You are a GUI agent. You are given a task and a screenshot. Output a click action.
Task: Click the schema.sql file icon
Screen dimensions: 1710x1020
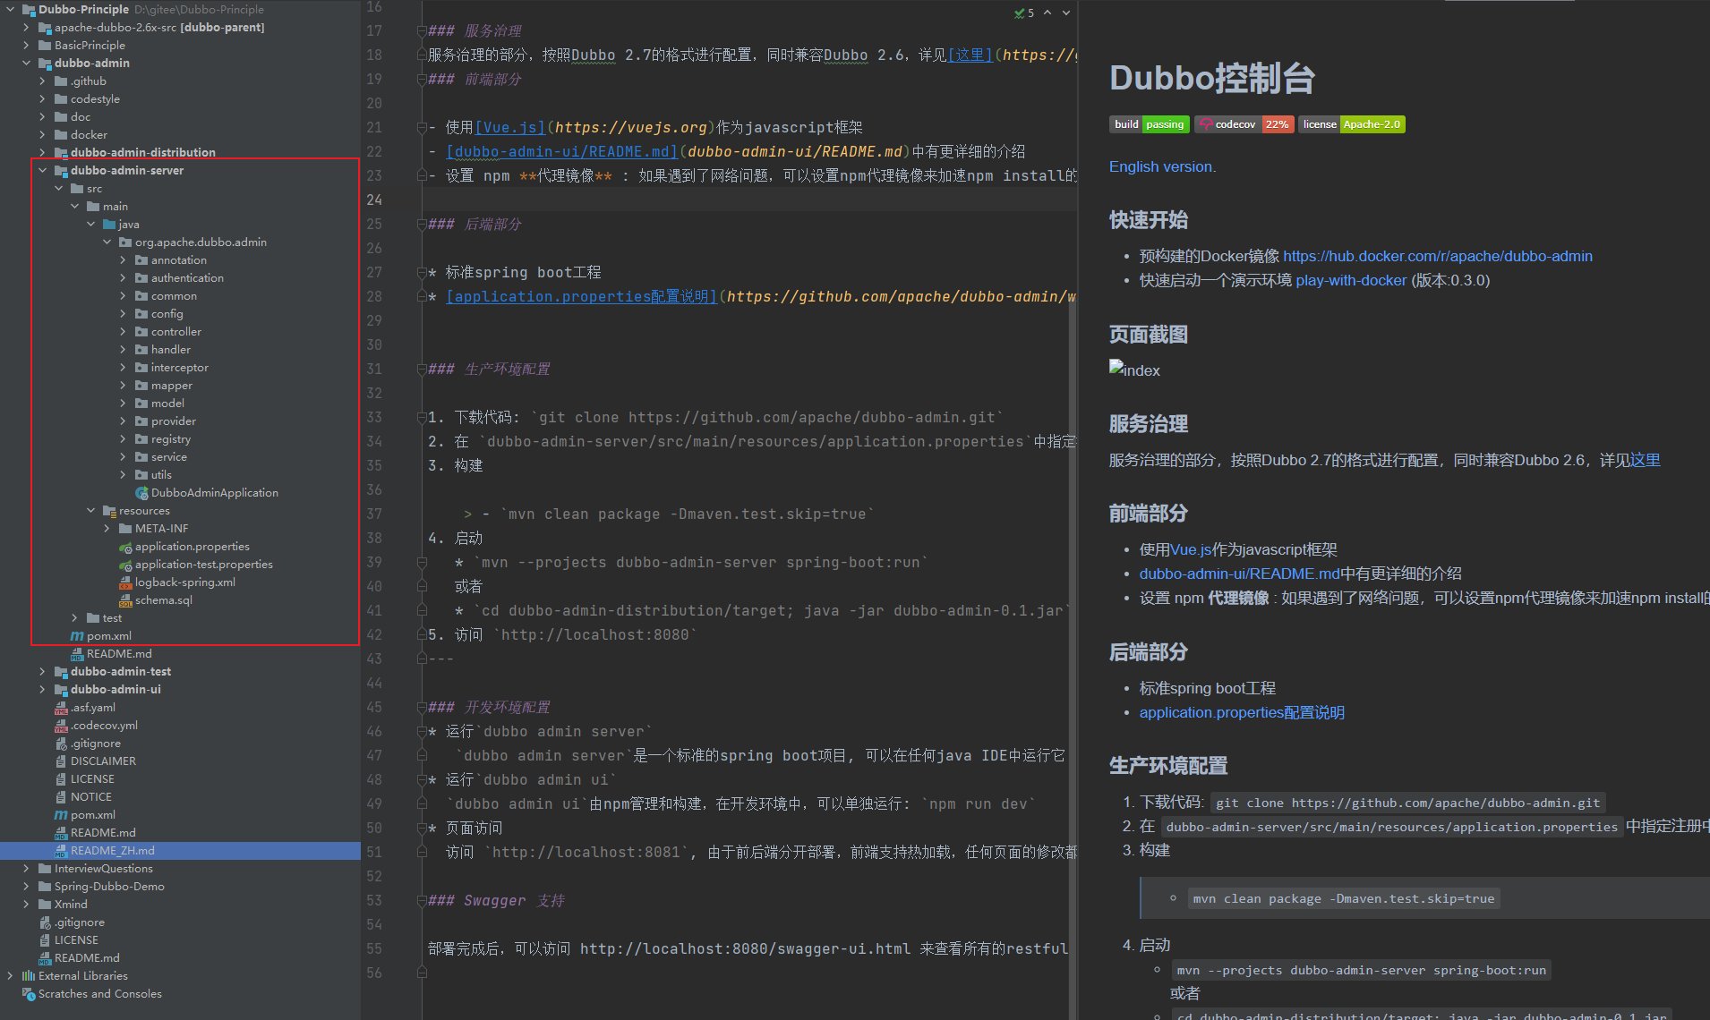pos(125,600)
